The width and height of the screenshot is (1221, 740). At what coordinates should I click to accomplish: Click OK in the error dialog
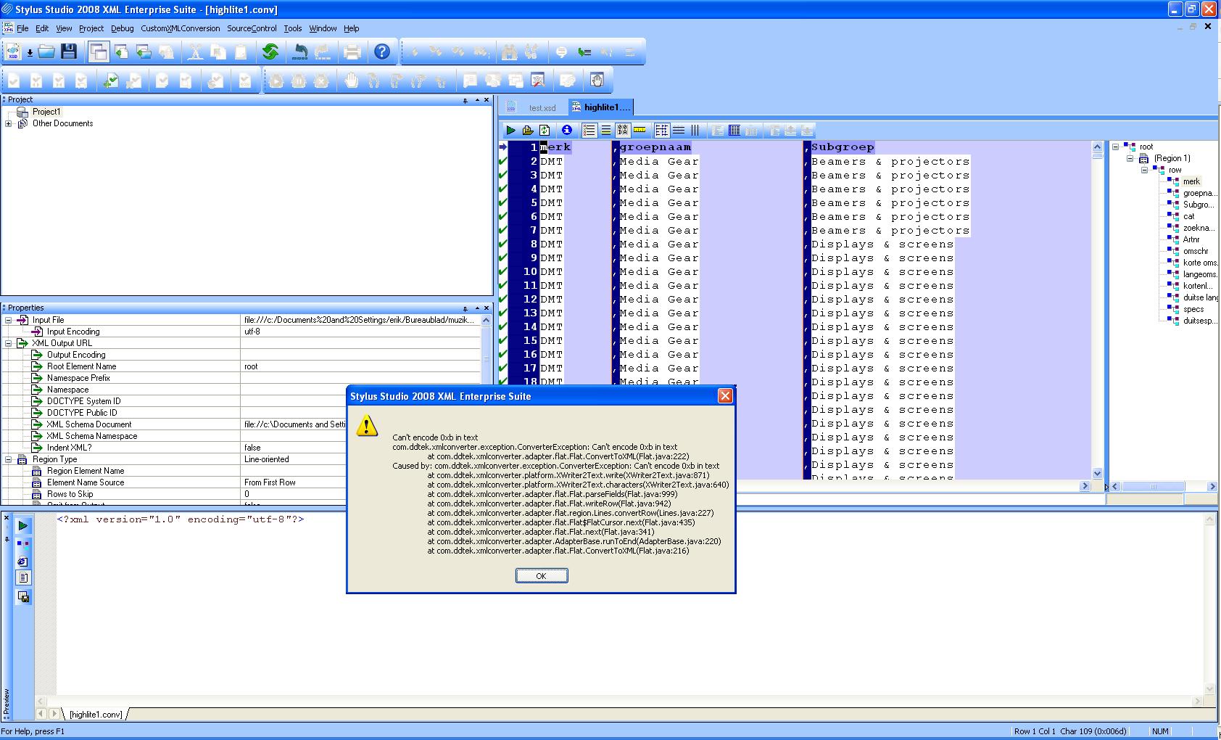[x=541, y=575]
